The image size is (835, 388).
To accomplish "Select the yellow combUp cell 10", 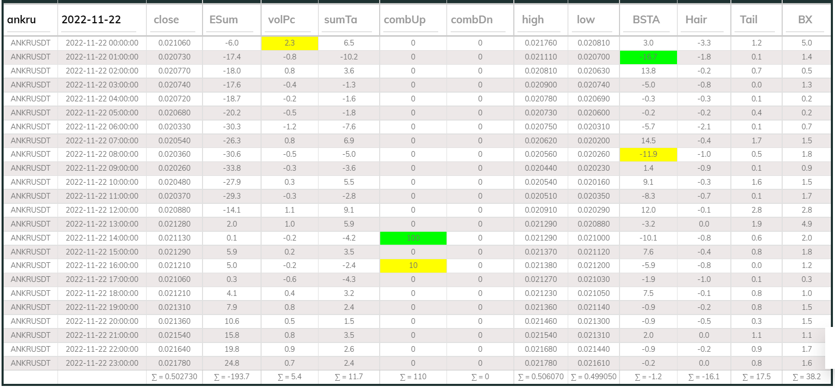I will [x=413, y=265].
